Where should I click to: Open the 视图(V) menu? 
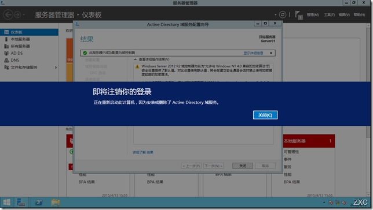pyautogui.click(x=344, y=14)
